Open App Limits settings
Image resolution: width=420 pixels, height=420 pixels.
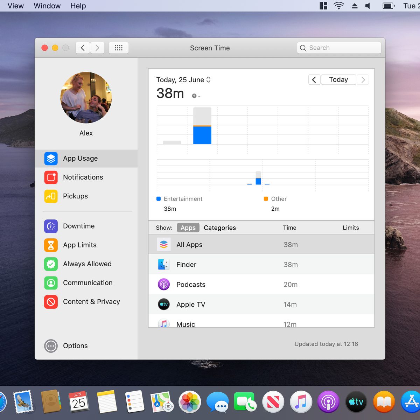pyautogui.click(x=86, y=245)
